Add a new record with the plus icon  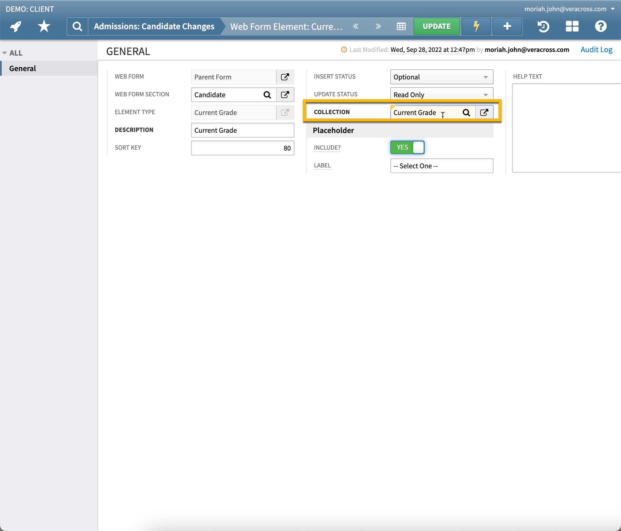pyautogui.click(x=507, y=26)
